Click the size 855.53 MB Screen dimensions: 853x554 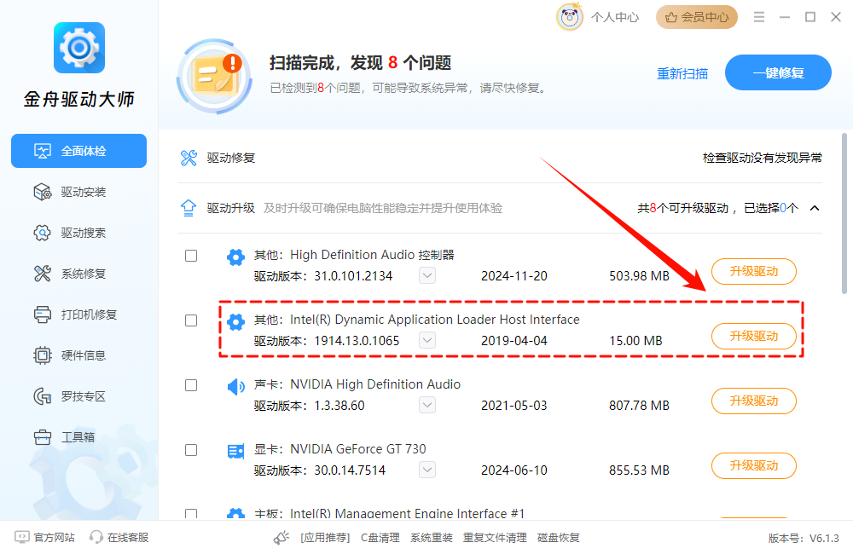coord(639,470)
